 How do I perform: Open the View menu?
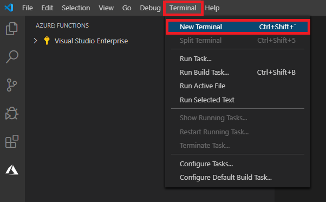click(x=106, y=8)
